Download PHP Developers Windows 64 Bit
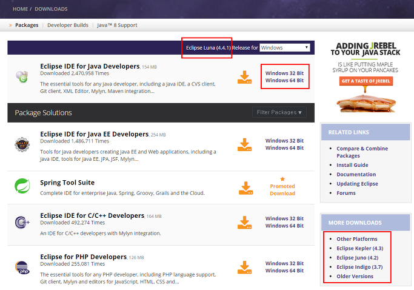Screen dimensions: 414x290 tap(284, 271)
